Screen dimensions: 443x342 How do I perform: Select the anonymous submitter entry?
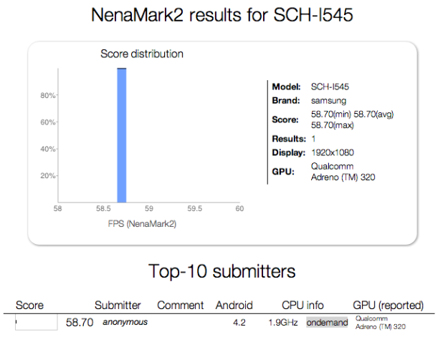click(125, 322)
